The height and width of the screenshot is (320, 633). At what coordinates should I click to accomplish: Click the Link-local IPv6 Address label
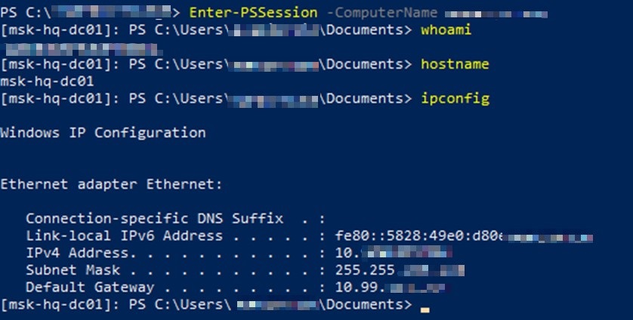point(124,236)
